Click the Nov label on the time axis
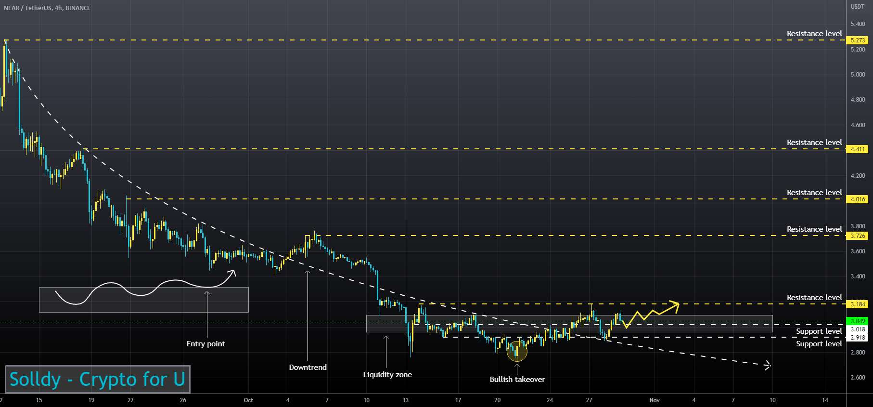 (x=655, y=400)
